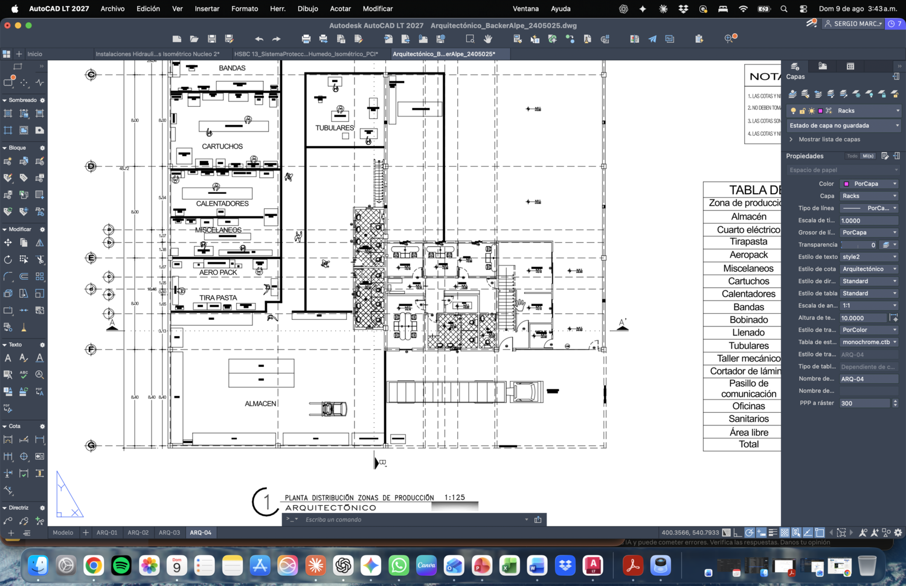The image size is (906, 586).
Task: Toggle ortho mode in status bar
Action: pyautogui.click(x=737, y=532)
